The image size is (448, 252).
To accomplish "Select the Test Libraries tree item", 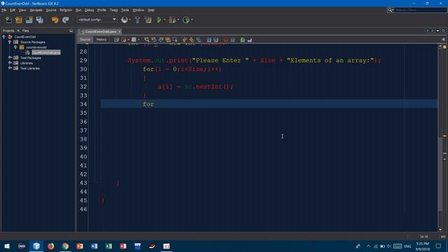I will tap(30, 69).
